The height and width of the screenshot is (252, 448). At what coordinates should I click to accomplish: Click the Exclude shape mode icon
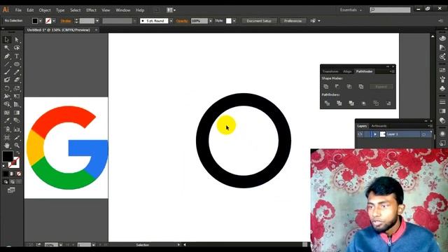click(x=361, y=86)
